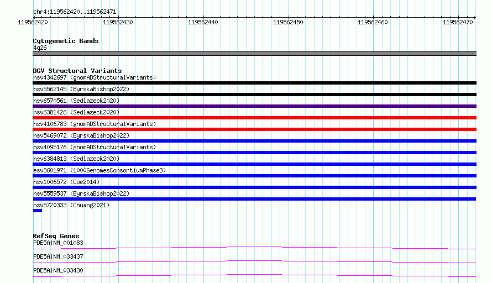Select variant label nsv5720333 (Chuang2021)

71,205
